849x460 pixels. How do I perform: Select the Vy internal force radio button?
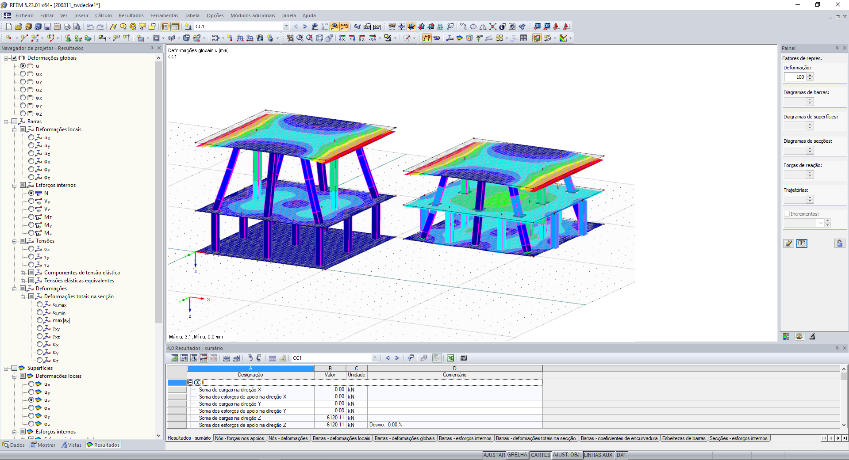31,201
